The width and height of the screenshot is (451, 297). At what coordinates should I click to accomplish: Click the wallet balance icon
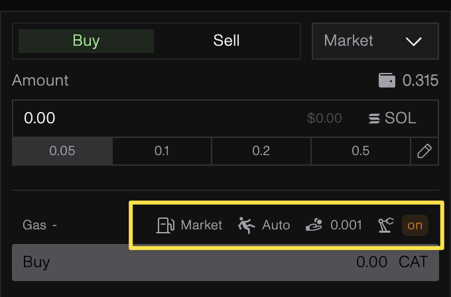click(387, 81)
